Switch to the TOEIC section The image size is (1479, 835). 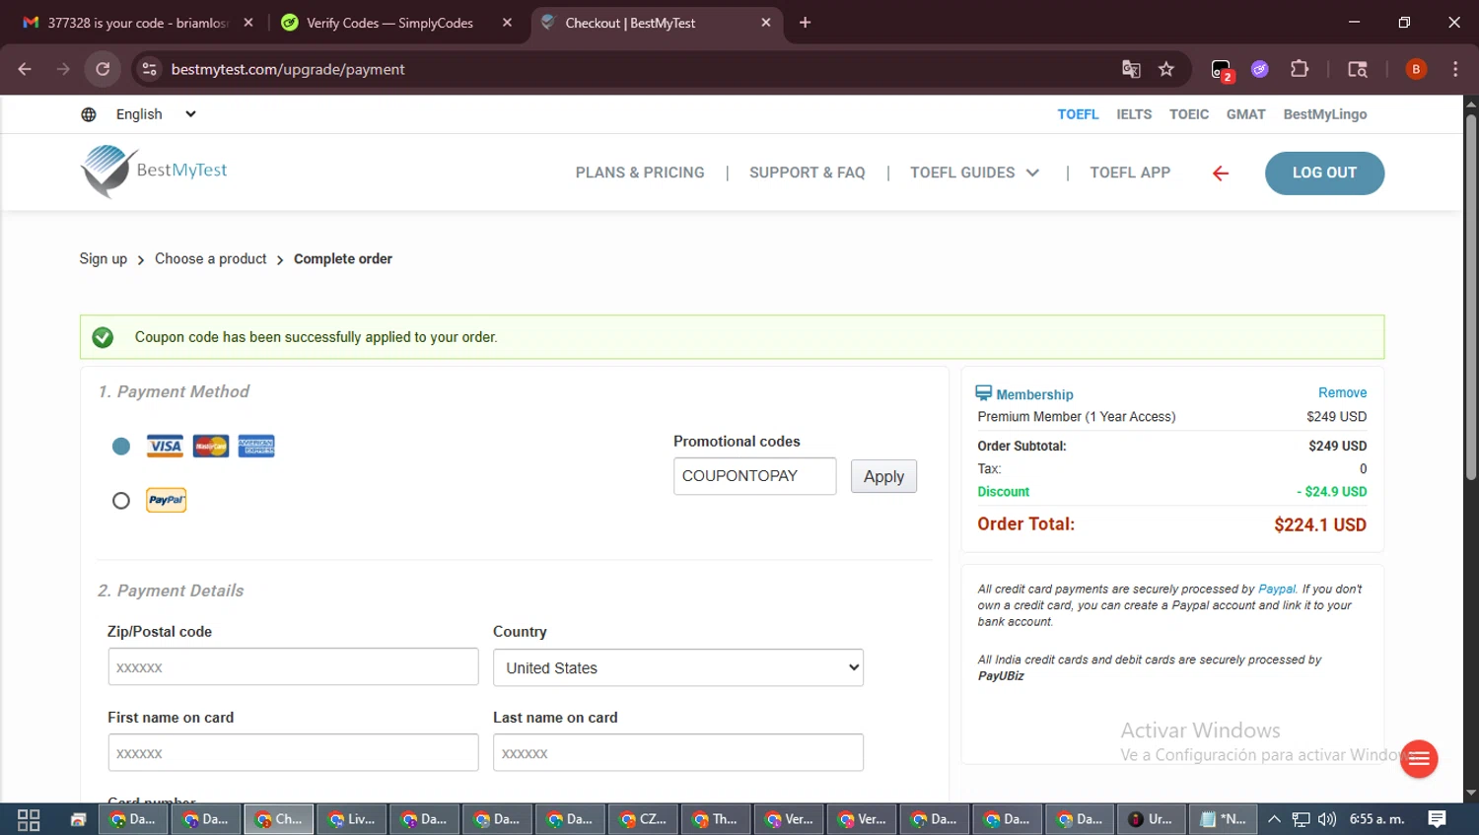click(x=1189, y=114)
